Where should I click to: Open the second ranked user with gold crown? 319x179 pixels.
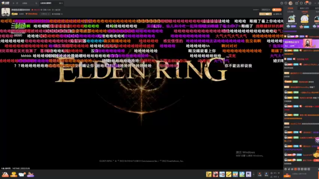tap(305, 19)
